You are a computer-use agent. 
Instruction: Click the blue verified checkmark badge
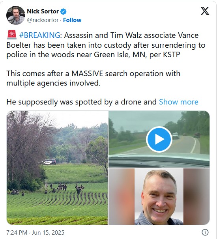coord(63,11)
